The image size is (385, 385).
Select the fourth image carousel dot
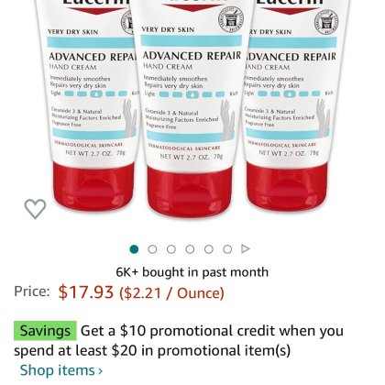coord(190,249)
